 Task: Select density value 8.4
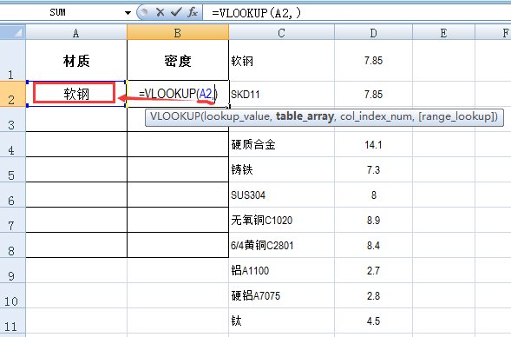[x=373, y=245]
